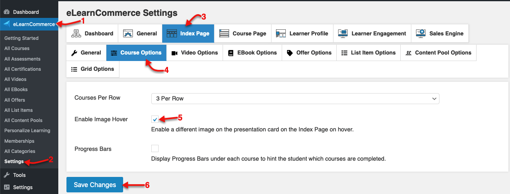Open All EBooks link
The height and width of the screenshot is (194, 510).
[16, 89]
